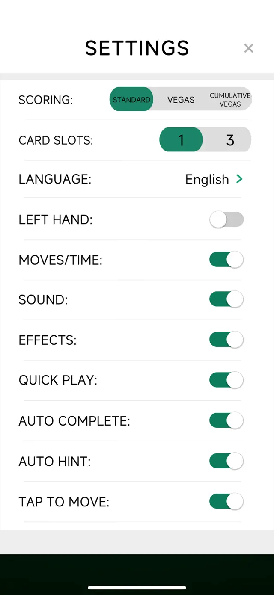Disable Effects

226,339
